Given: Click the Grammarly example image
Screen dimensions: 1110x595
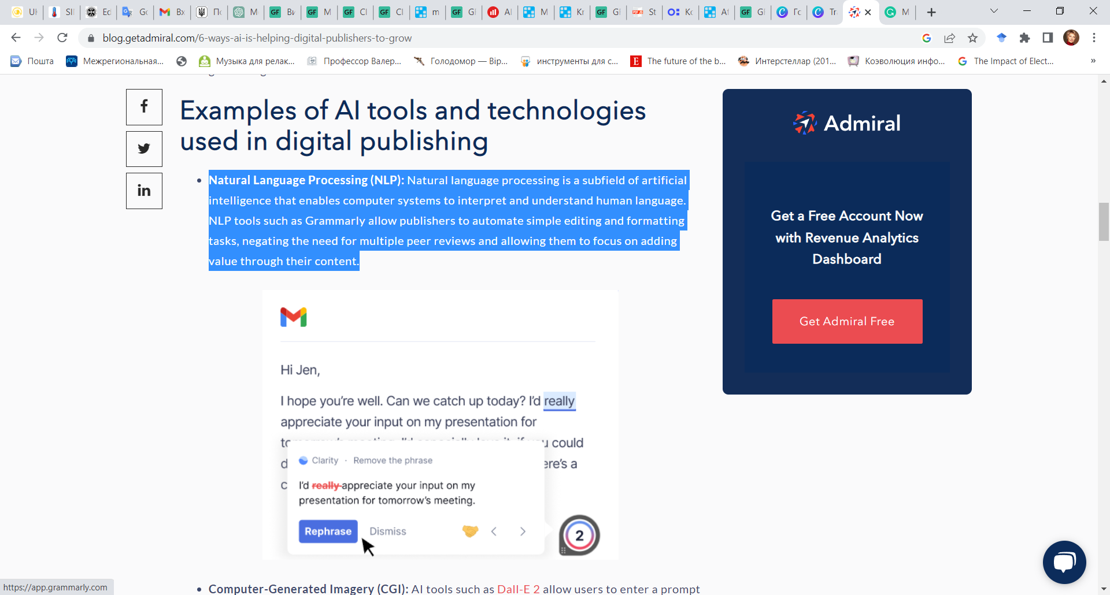Looking at the screenshot, I should (x=441, y=425).
